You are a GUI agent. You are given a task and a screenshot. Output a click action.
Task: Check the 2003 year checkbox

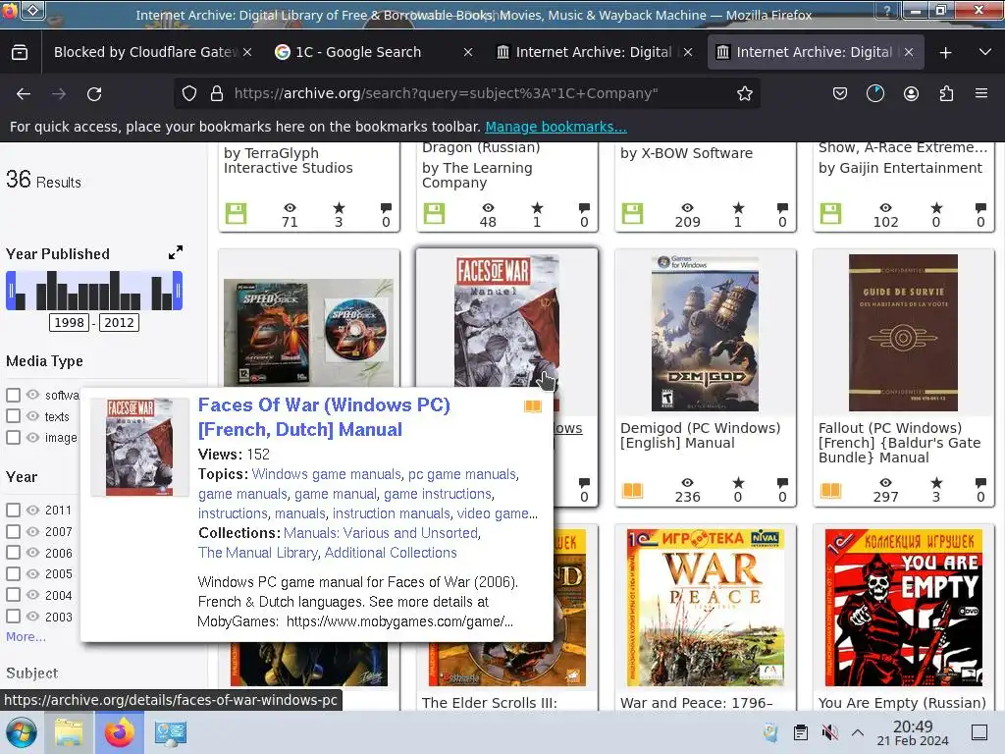click(13, 617)
